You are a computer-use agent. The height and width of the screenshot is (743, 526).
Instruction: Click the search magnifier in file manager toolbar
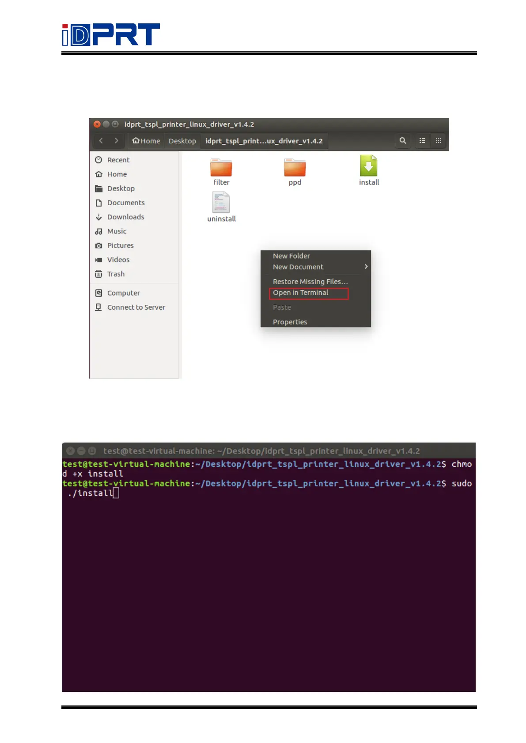coord(402,141)
